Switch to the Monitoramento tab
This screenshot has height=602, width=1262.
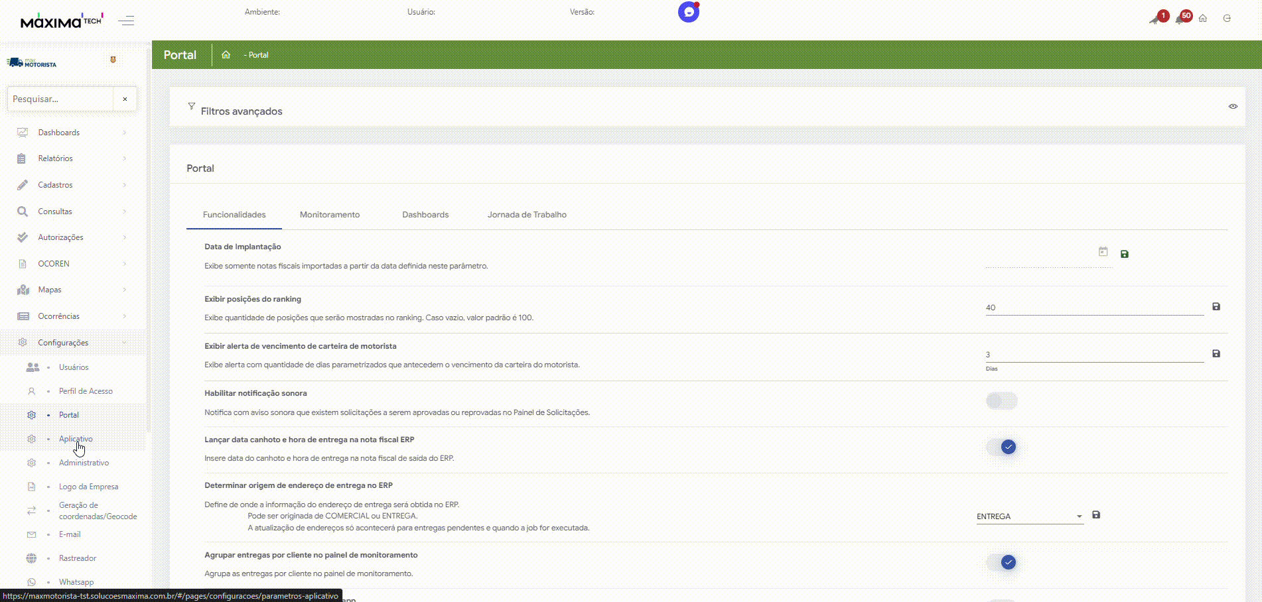(330, 215)
